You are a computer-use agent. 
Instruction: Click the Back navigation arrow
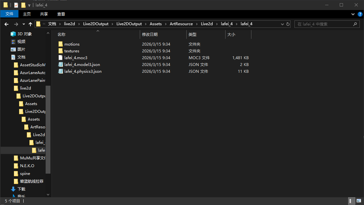pyautogui.click(x=6, y=24)
